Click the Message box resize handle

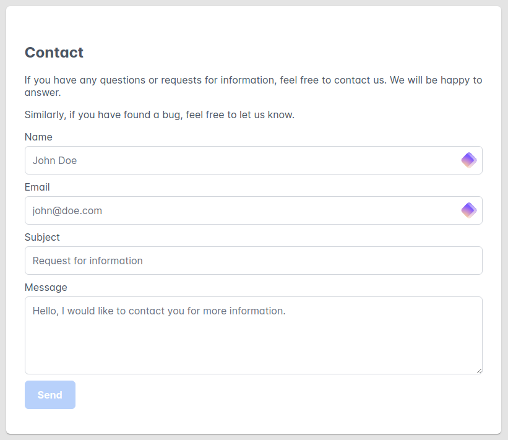click(x=478, y=370)
